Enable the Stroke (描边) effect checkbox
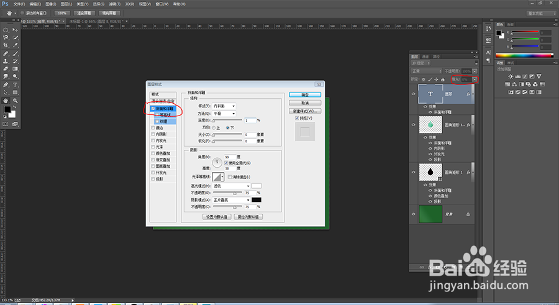Viewport: 559px width, 305px height. (x=153, y=128)
